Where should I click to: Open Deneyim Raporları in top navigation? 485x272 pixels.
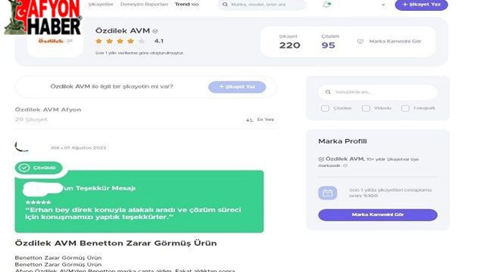(144, 5)
